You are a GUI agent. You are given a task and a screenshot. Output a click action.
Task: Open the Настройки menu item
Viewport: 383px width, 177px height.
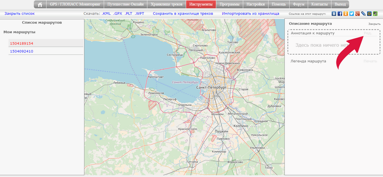256,4
